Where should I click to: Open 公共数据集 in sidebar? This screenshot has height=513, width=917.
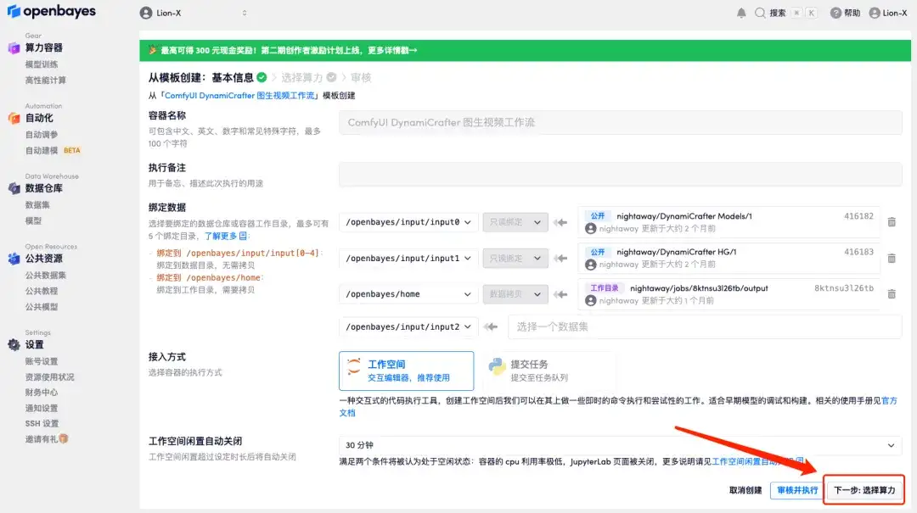coord(46,276)
